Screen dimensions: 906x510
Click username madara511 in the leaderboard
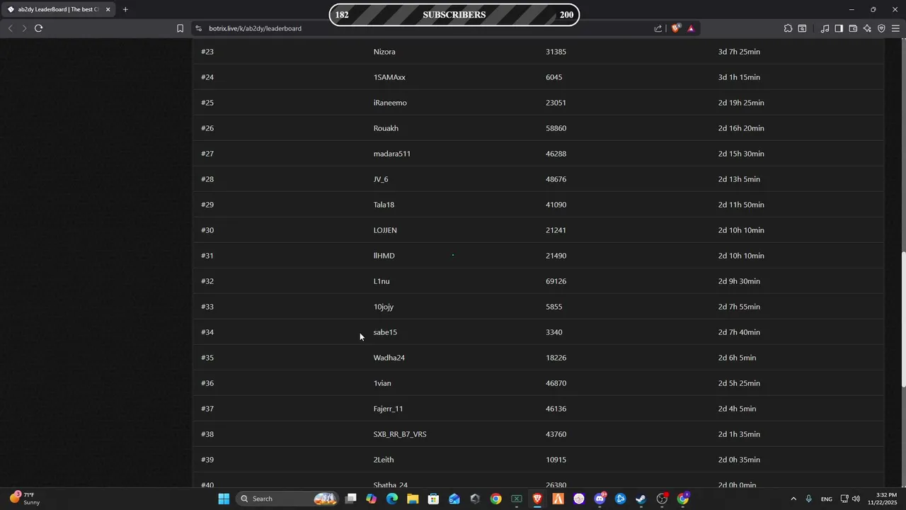(x=392, y=154)
